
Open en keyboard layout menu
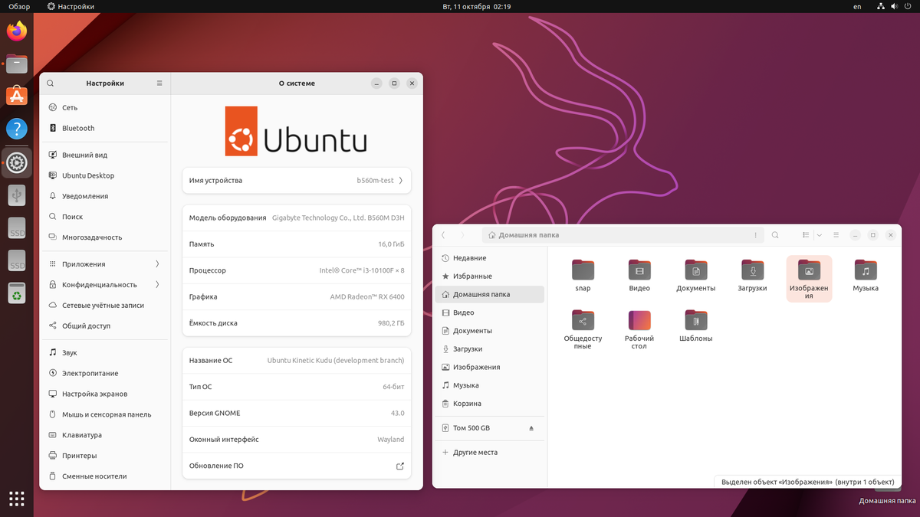[x=857, y=6]
